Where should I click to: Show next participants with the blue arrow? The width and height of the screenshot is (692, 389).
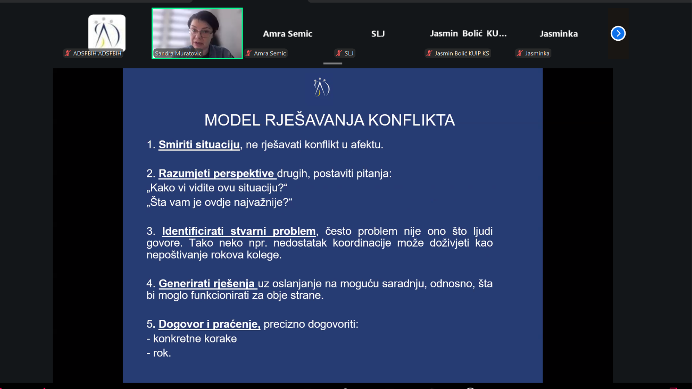pos(618,33)
